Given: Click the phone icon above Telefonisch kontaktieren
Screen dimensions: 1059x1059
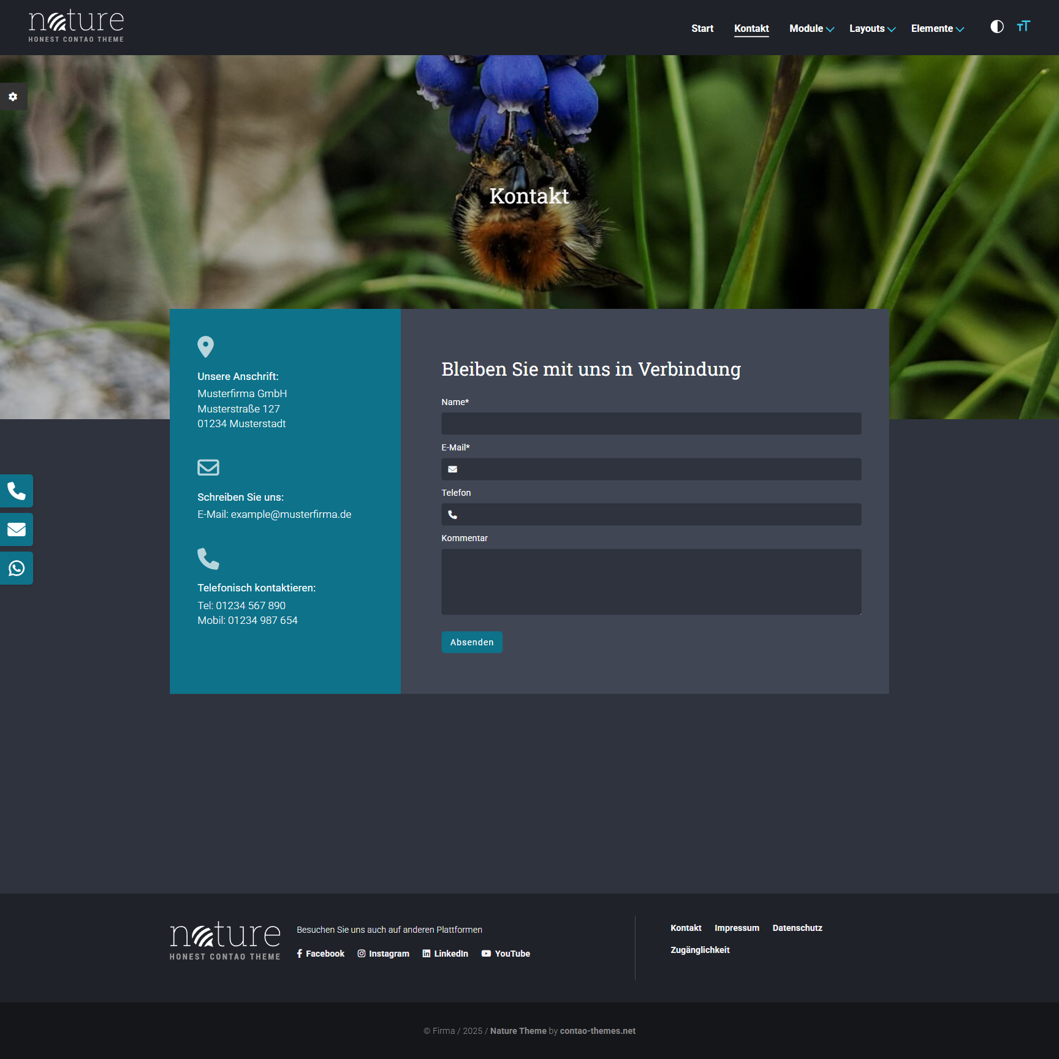Looking at the screenshot, I should pyautogui.click(x=208, y=558).
